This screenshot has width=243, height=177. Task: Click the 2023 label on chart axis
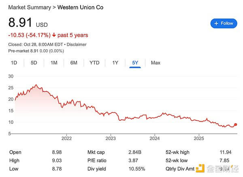(111, 138)
